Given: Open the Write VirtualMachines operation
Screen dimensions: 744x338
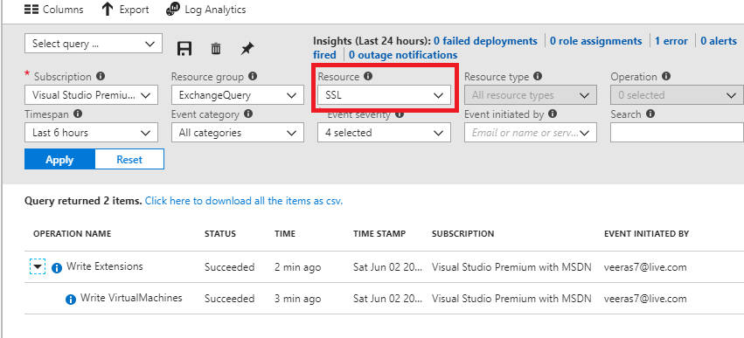Looking at the screenshot, I should point(131,298).
